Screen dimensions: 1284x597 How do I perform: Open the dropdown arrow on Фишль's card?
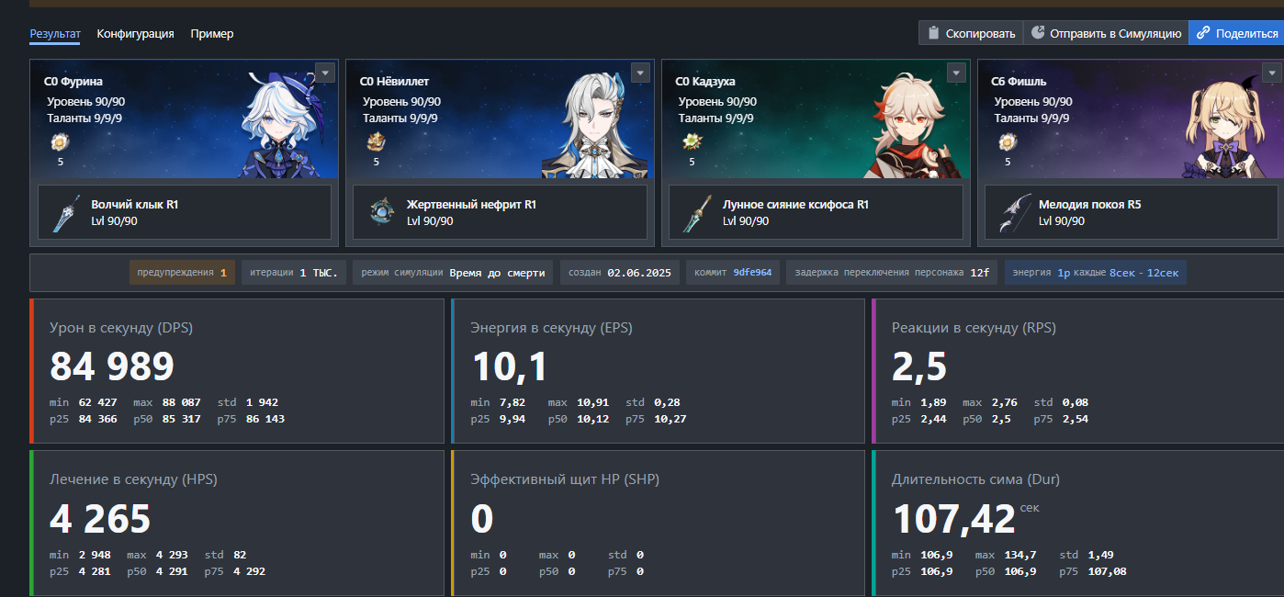(x=1273, y=73)
